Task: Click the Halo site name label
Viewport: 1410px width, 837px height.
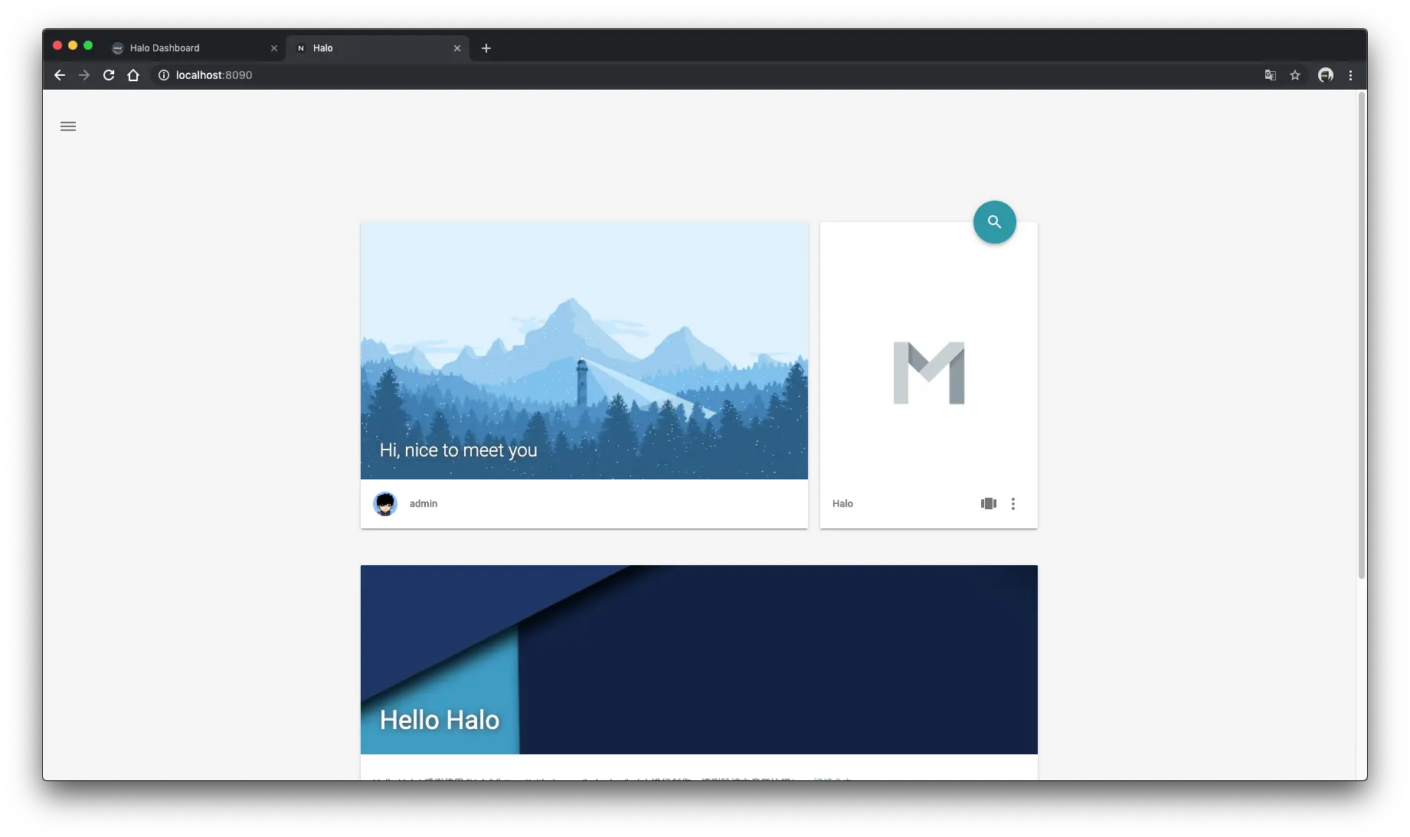Action: (842, 504)
